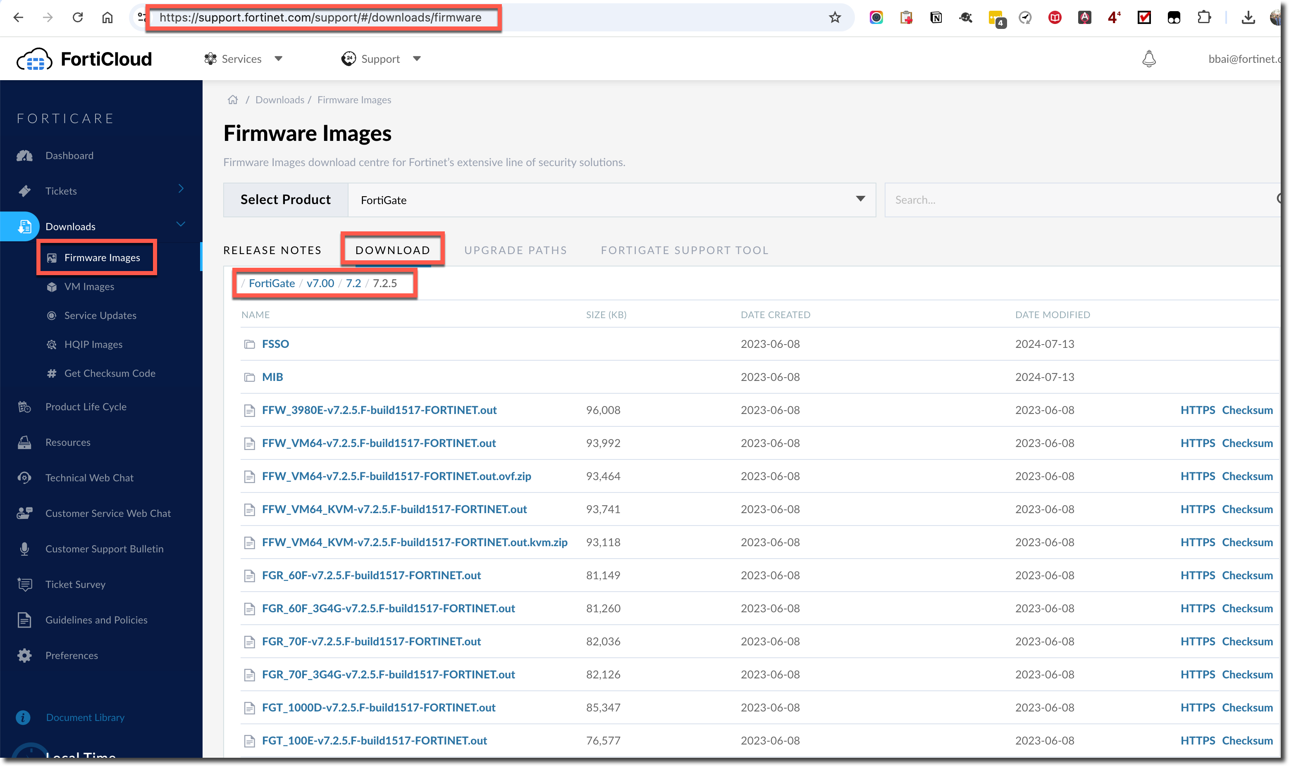Expand the Services menu arrow

point(278,59)
